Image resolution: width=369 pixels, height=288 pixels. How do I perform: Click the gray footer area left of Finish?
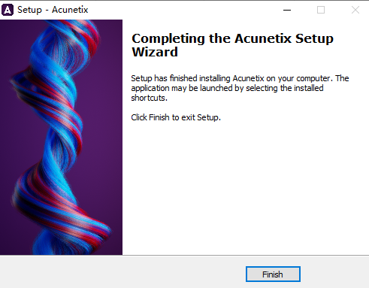click(x=122, y=272)
